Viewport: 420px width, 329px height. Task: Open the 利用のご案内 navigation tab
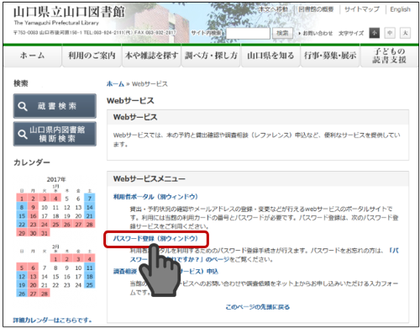coord(92,56)
